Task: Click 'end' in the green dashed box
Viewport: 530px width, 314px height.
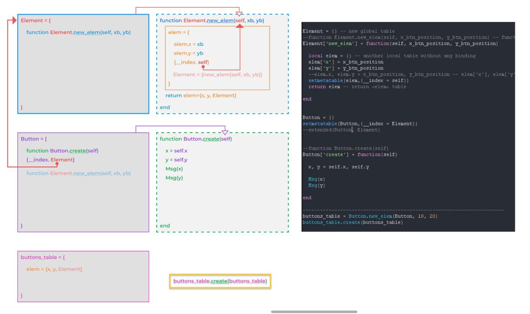Action: (165, 226)
